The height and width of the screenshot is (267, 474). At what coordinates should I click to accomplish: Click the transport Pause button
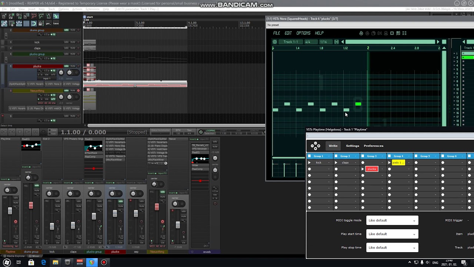(36, 132)
